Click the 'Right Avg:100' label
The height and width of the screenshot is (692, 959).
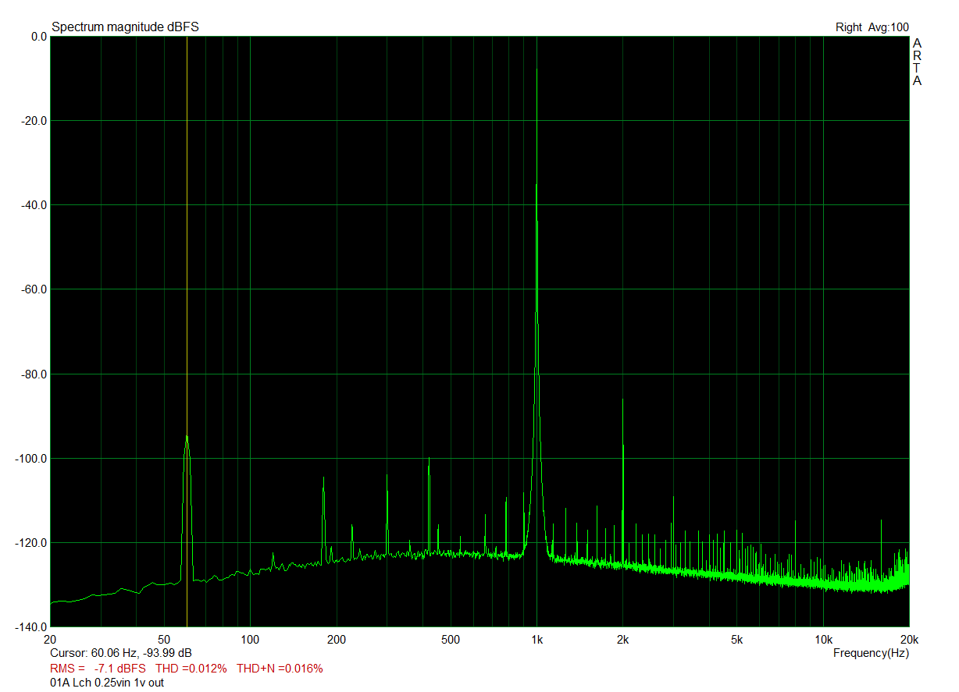tap(872, 27)
